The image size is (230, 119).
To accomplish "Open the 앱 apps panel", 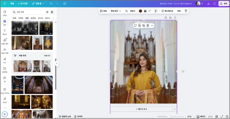I will (5, 79).
